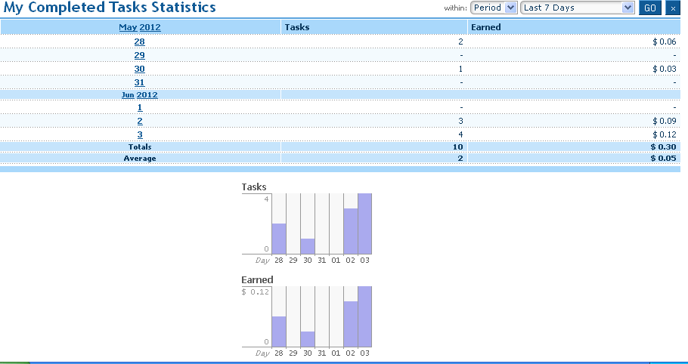Open the June day 2 link
Image resolution: width=688 pixels, height=364 pixels.
pos(140,121)
